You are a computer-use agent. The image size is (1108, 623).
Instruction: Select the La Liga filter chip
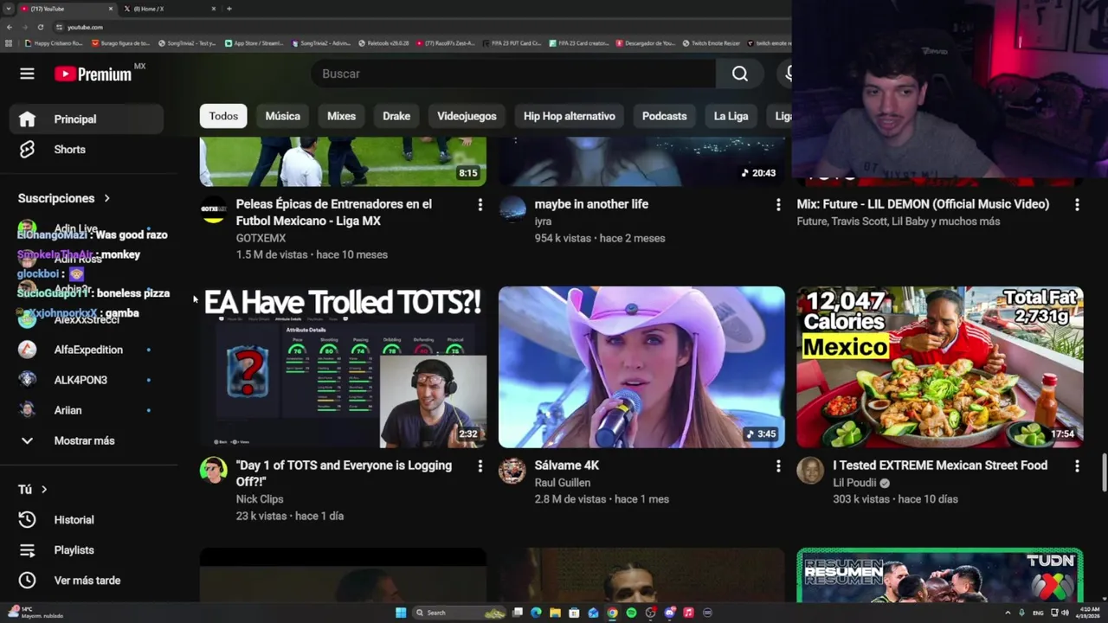coord(731,116)
